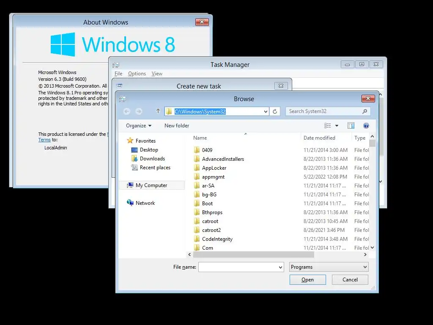Select the Com folder name
433x325 pixels.
pos(207,248)
